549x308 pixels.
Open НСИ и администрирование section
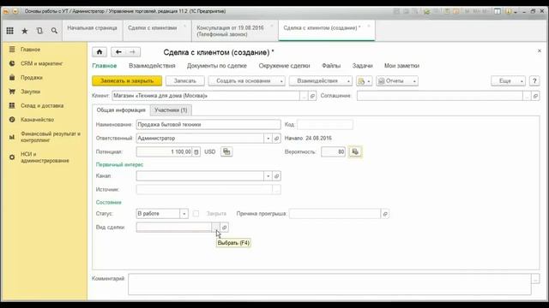(45, 157)
